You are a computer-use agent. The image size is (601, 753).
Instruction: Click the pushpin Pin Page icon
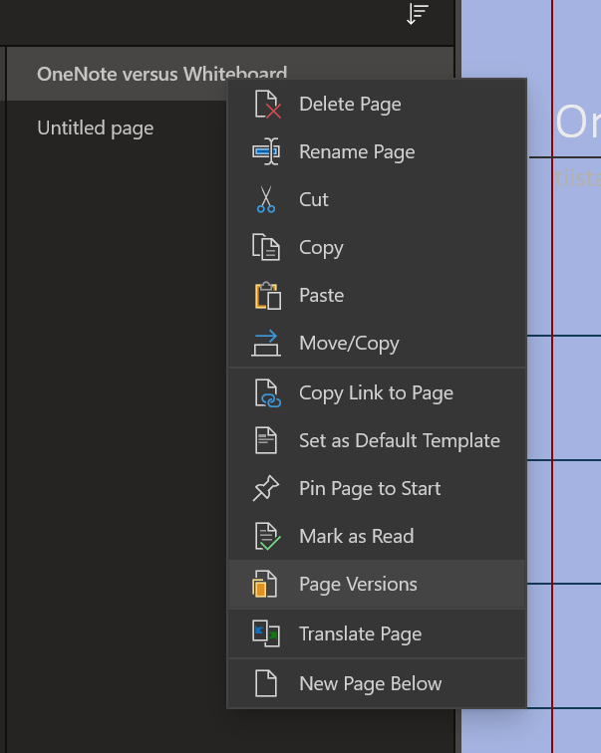266,489
